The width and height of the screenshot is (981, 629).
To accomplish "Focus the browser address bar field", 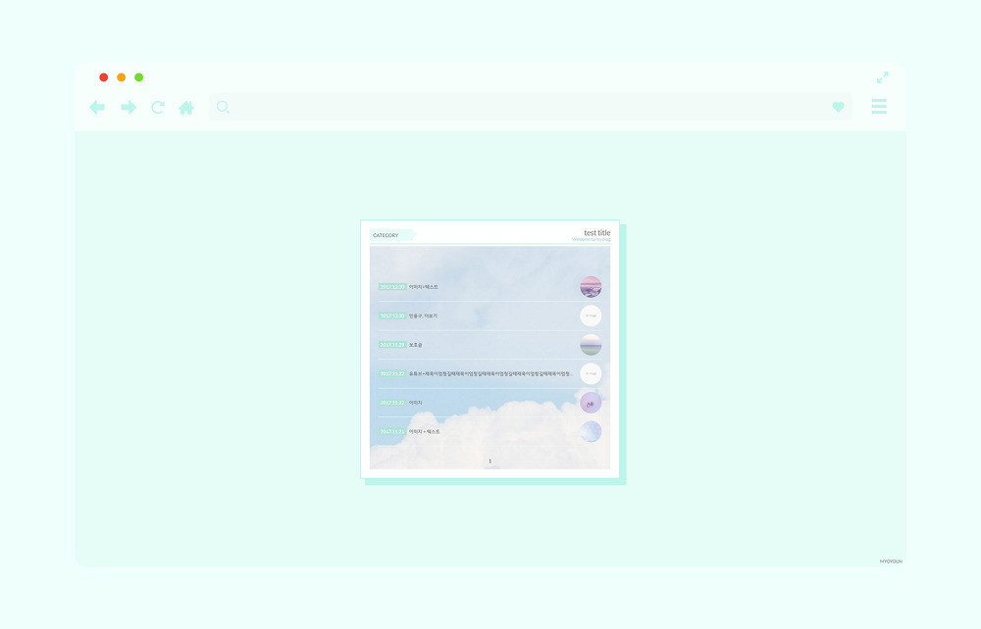I will tap(531, 107).
